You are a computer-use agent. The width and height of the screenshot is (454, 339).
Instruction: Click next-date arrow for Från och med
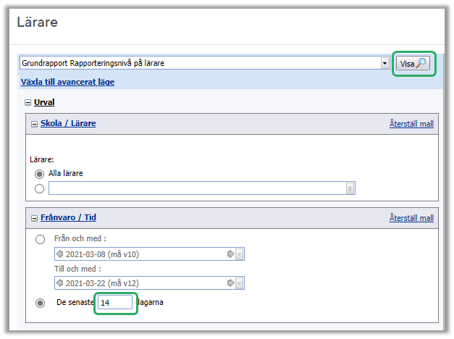tap(231, 254)
